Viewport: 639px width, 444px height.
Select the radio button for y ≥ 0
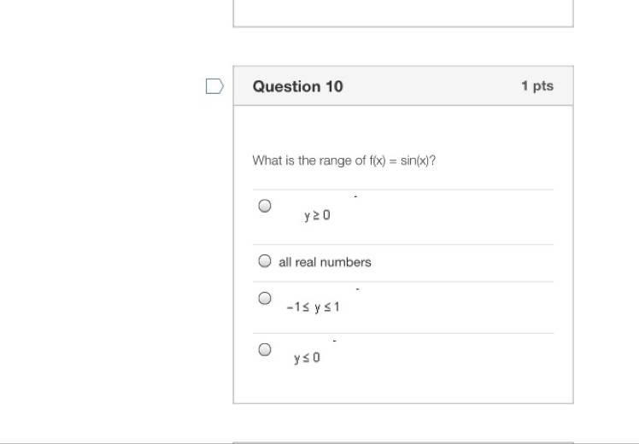click(265, 206)
